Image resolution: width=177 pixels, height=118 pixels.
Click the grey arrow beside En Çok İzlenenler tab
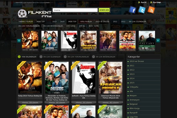(x=41, y=57)
